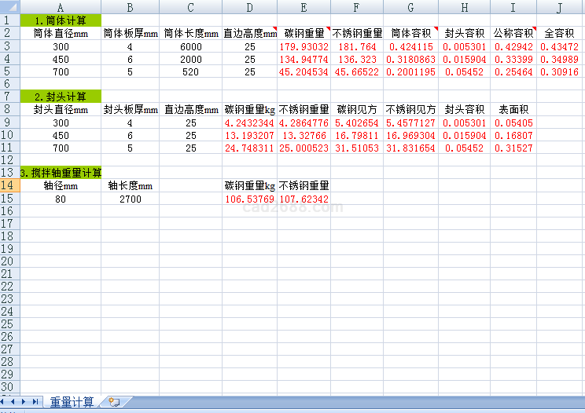Click the green cell 2.封头计算

point(61,97)
